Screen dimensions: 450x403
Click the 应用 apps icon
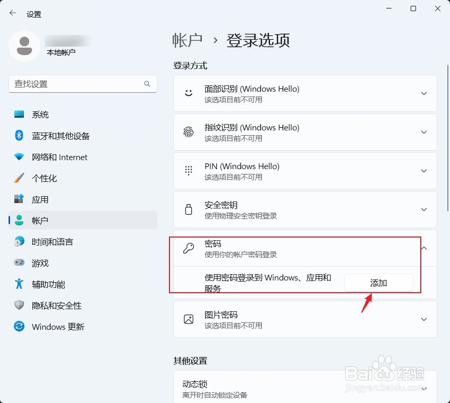(x=19, y=199)
